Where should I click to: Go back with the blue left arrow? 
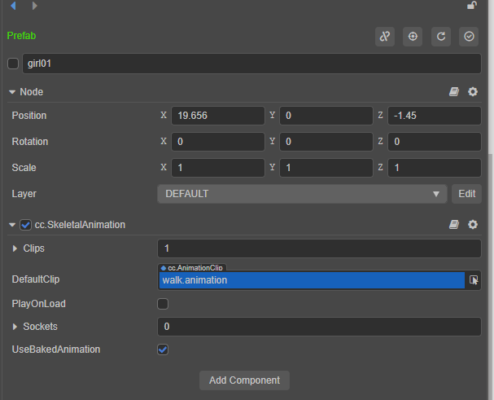coord(13,6)
